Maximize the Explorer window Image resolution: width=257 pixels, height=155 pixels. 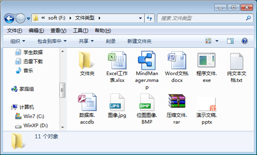tap(234, 7)
